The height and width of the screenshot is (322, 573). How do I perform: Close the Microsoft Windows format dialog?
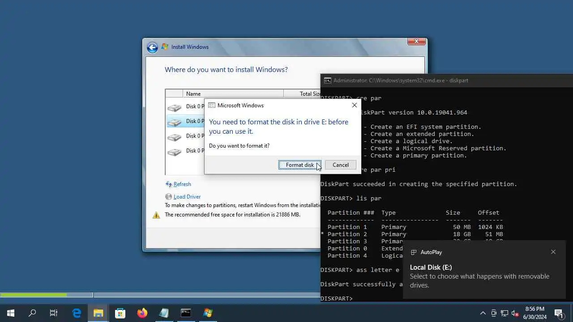pyautogui.click(x=354, y=105)
